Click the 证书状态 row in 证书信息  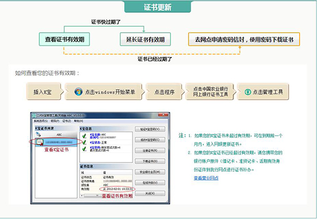click(x=107, y=177)
